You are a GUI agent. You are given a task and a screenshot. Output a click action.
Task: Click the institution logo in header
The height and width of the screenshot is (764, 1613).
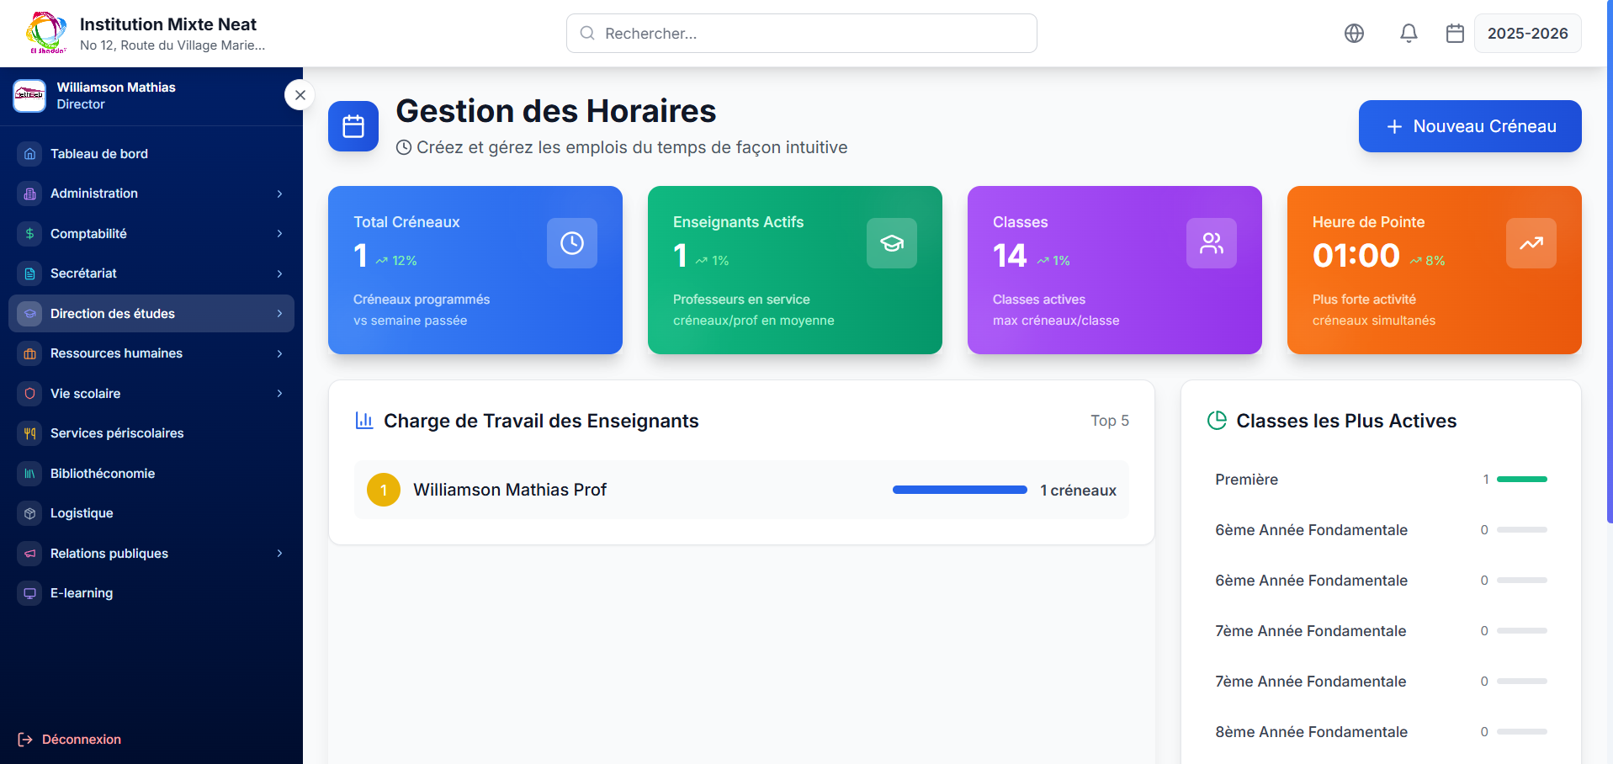(x=46, y=33)
